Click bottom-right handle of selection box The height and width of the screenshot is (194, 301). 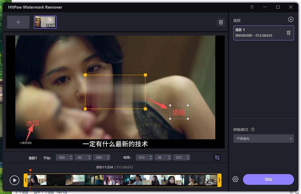coord(145,109)
